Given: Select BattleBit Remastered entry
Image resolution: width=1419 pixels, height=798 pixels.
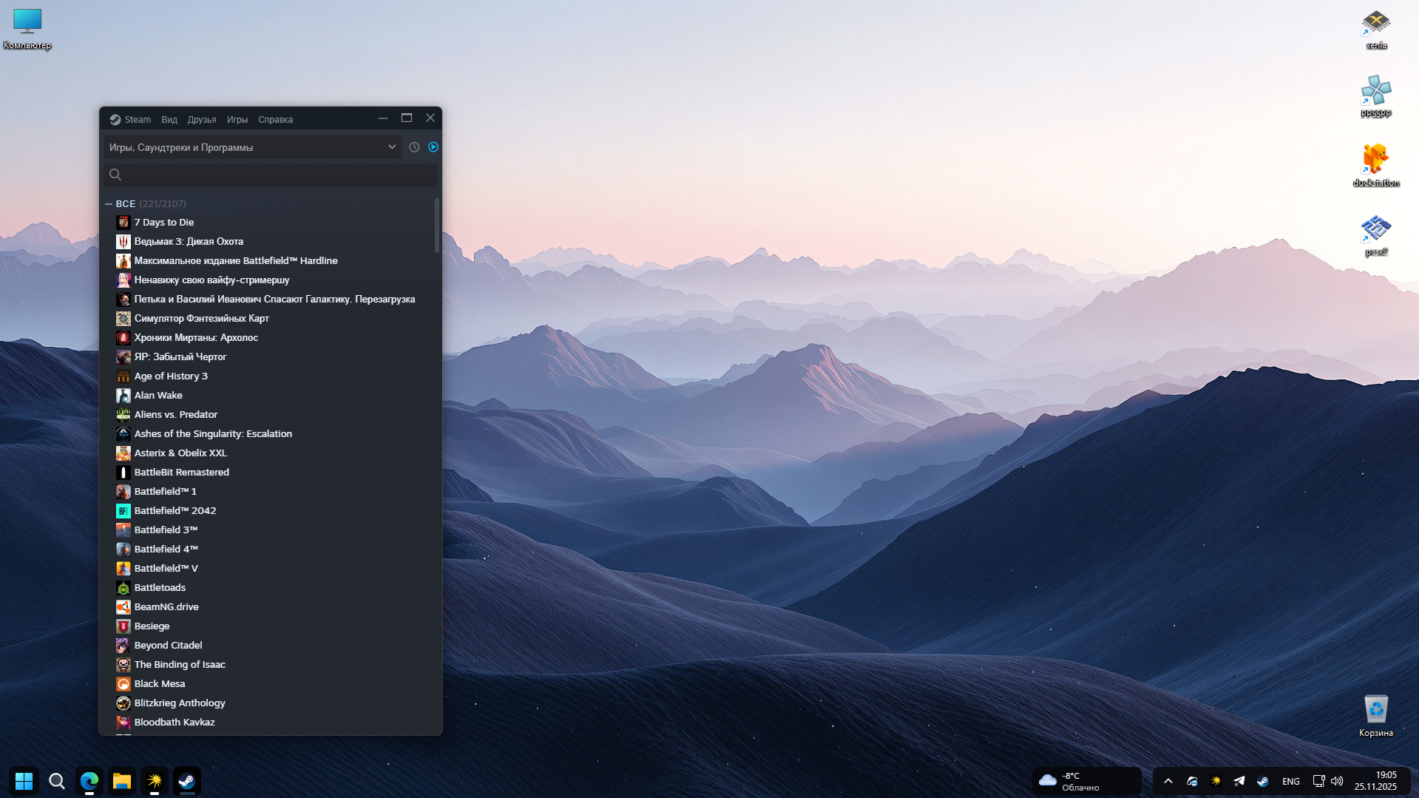Looking at the screenshot, I should 271,472.
